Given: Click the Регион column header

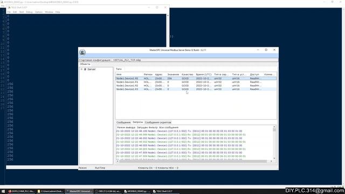Looking at the screenshot, I should click(x=148, y=74).
